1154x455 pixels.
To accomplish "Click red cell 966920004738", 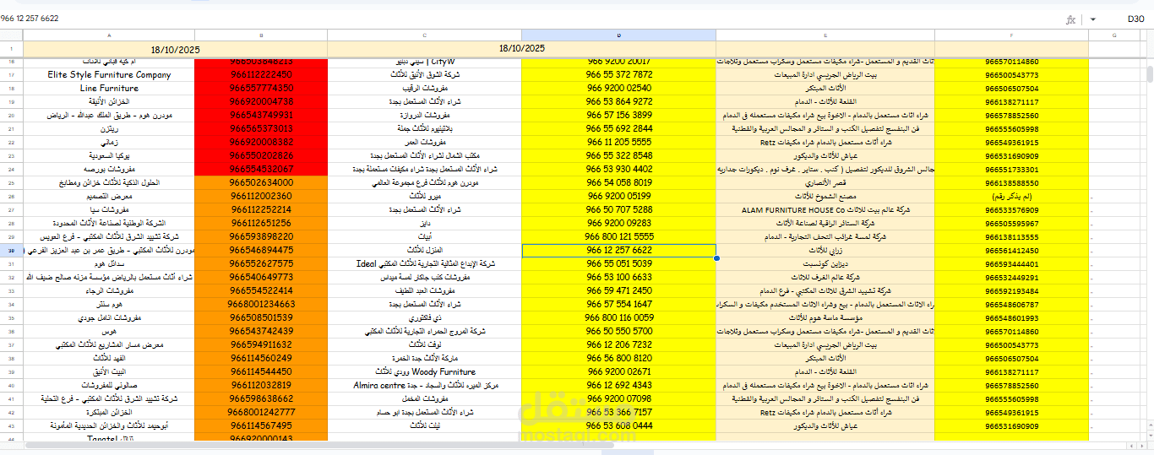I will tap(261, 102).
